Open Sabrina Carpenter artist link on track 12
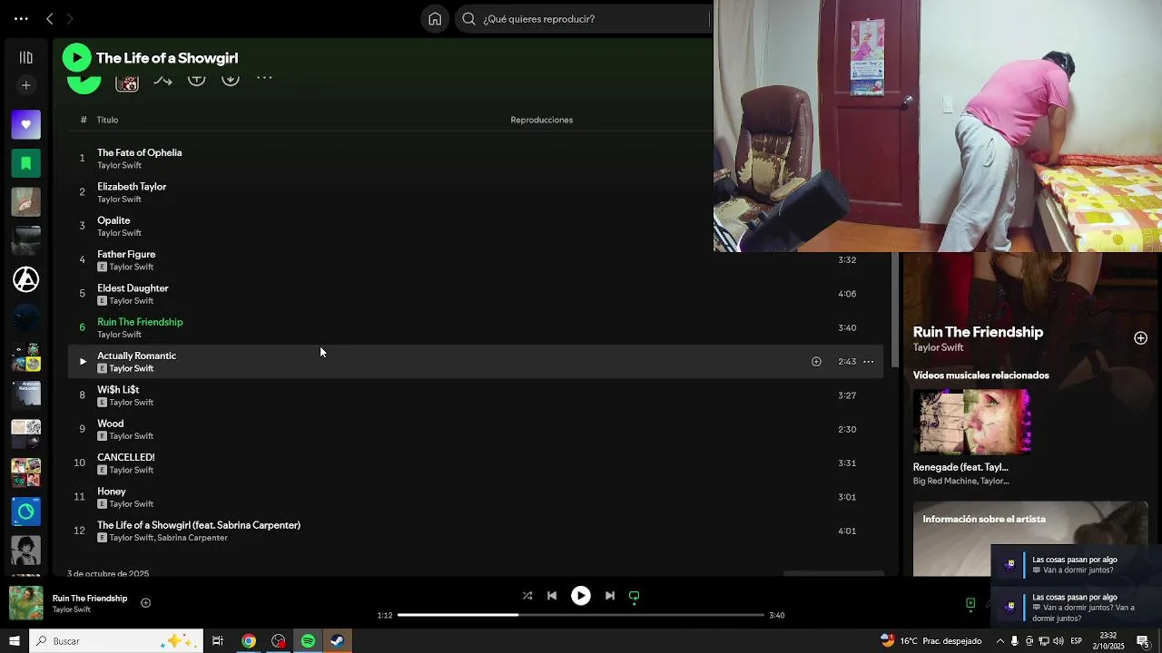1162x653 pixels. 192,538
